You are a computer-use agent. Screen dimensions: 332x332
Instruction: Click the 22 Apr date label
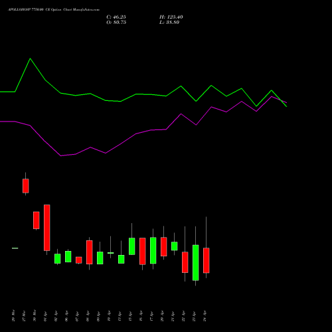click(183, 316)
